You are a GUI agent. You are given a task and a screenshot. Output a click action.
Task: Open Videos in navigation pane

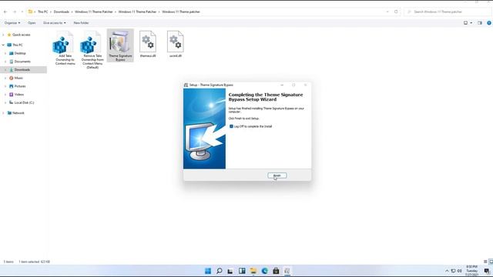tap(18, 94)
